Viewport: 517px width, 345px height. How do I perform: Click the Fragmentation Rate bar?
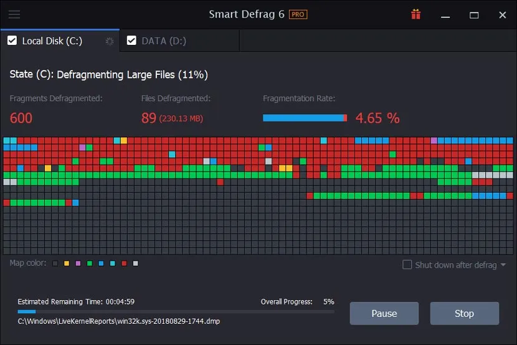pyautogui.click(x=305, y=118)
